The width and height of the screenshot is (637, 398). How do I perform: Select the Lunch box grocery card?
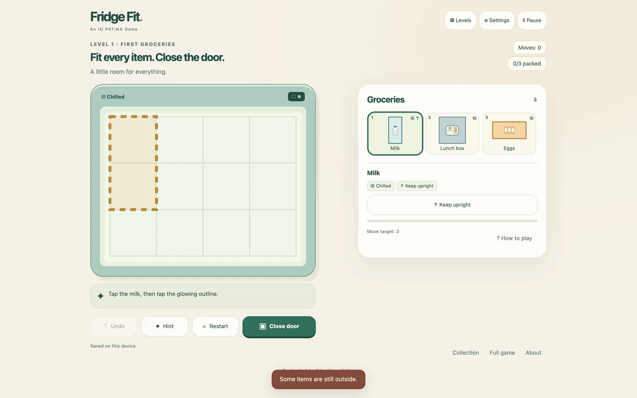[x=452, y=134]
